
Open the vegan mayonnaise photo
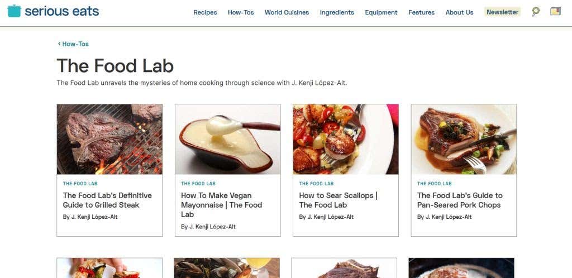tap(227, 139)
